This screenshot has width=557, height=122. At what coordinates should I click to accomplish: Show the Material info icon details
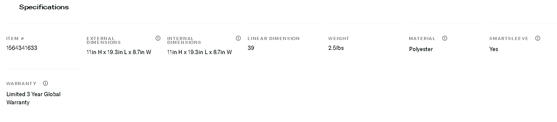[x=445, y=38]
